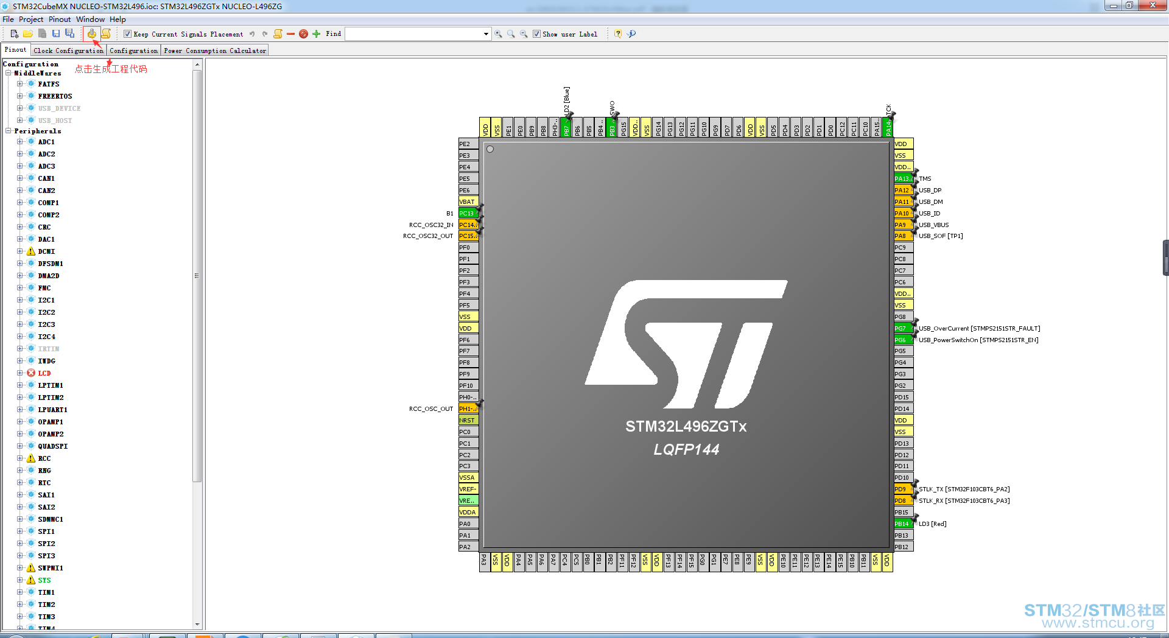
Task: Click the ADC1 cube icon
Action: click(x=31, y=142)
